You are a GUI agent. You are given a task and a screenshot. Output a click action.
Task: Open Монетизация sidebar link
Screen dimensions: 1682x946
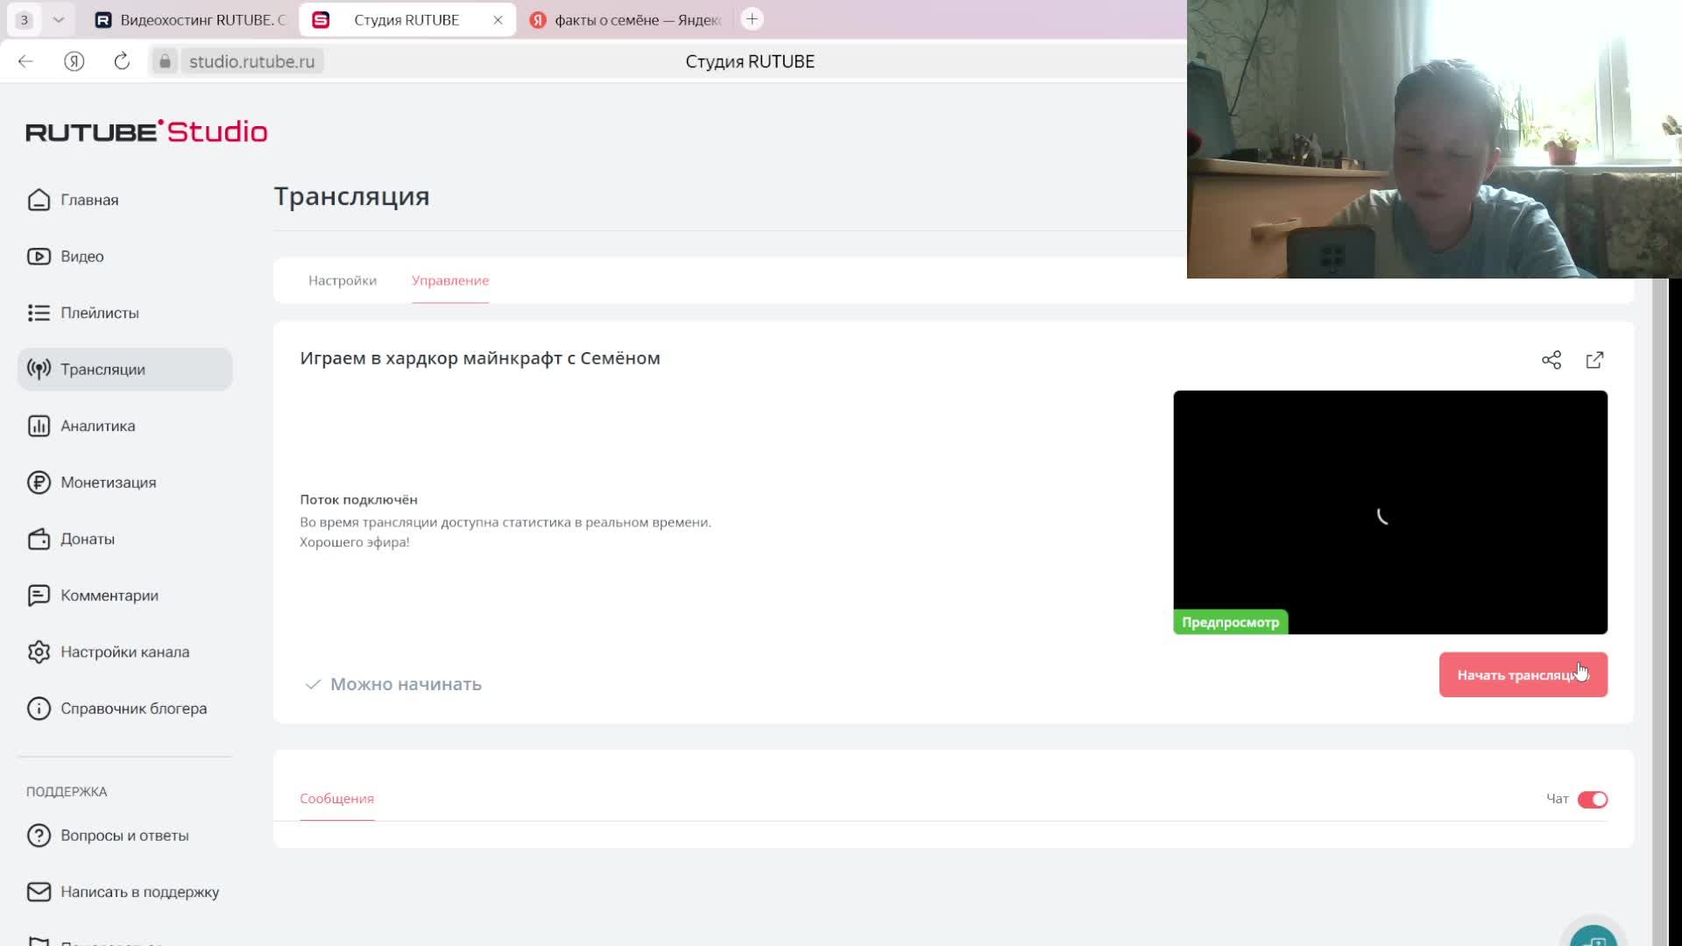(109, 483)
